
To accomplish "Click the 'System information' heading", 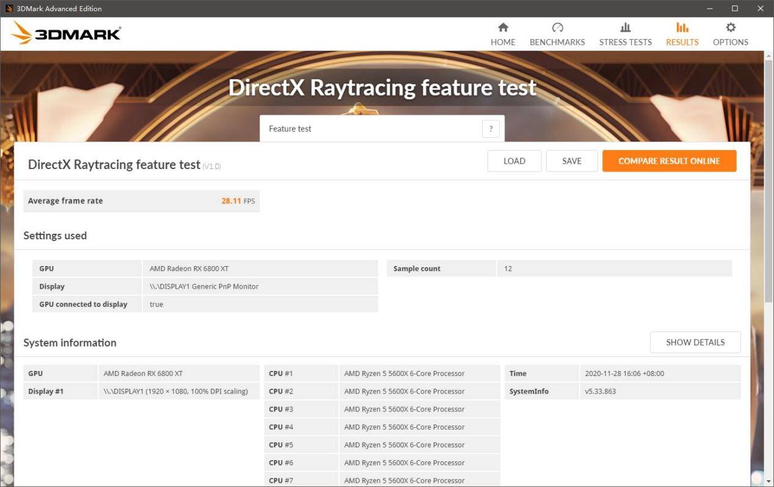I will [70, 343].
